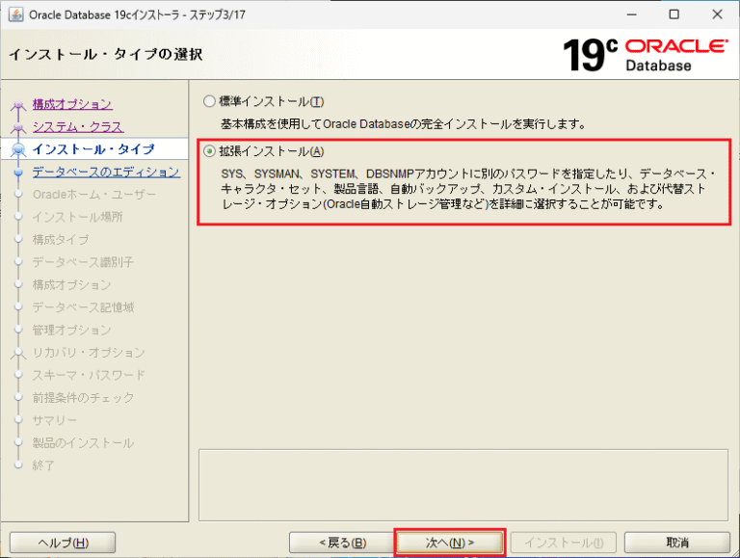Viewport: 740px width, 558px height.
Task: Click the 製品のインストール step text
Action: (83, 442)
